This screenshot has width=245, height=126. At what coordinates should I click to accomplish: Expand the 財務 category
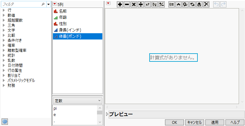click(x=4, y=85)
